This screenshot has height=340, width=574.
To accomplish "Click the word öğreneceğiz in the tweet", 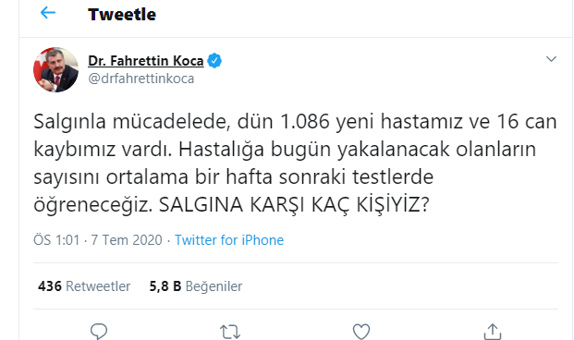I will pos(93,205).
